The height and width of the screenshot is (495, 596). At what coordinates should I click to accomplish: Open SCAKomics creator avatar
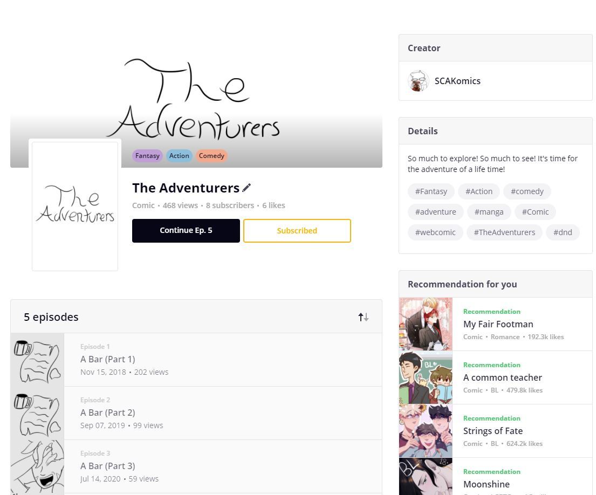coord(418,81)
